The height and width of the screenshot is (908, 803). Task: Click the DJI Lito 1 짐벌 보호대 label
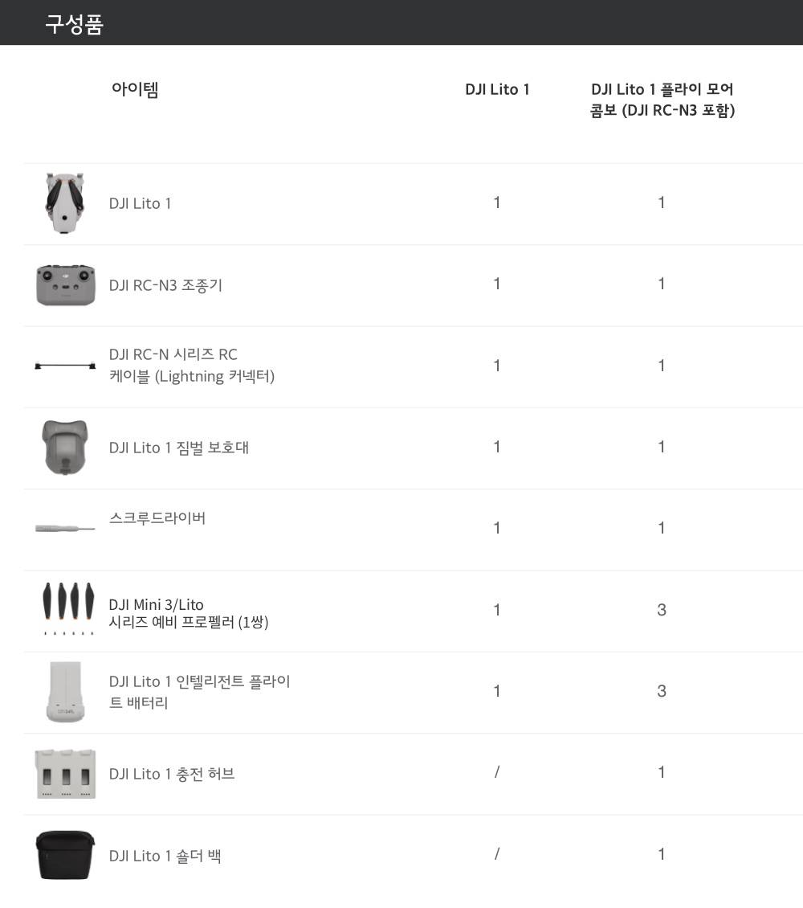click(x=179, y=448)
